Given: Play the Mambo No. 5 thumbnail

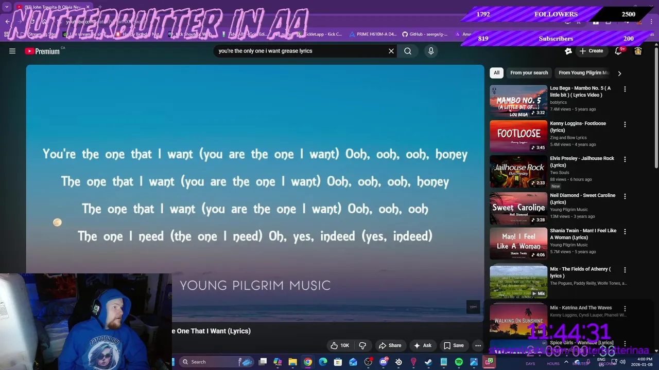Looking at the screenshot, I should 518,101.
